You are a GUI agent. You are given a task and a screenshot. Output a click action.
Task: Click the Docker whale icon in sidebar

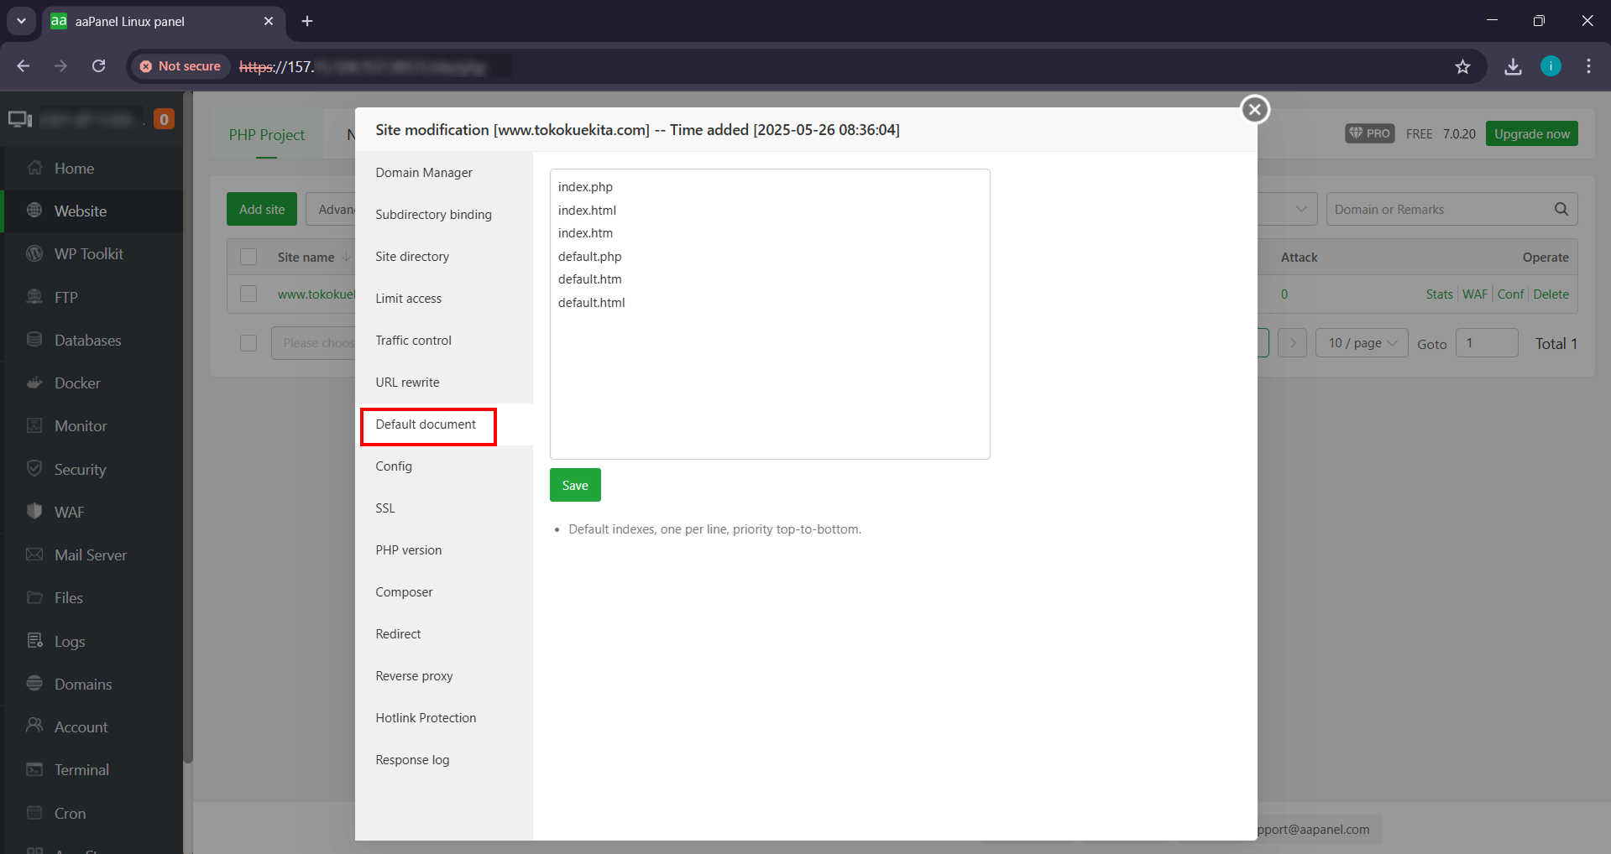[x=34, y=383]
